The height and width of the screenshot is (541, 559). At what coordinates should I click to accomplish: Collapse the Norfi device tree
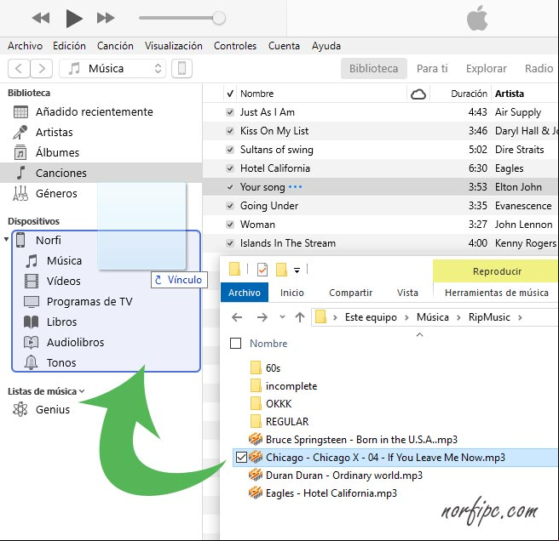click(x=6, y=240)
